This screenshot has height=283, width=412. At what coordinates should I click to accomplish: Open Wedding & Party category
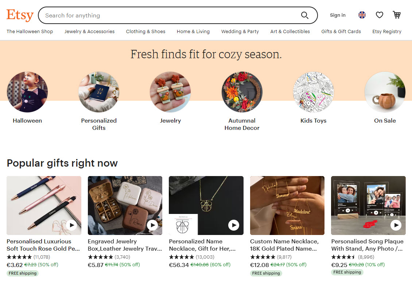(240, 32)
